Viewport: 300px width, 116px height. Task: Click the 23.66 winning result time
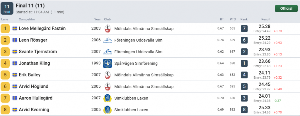(x=265, y=61)
